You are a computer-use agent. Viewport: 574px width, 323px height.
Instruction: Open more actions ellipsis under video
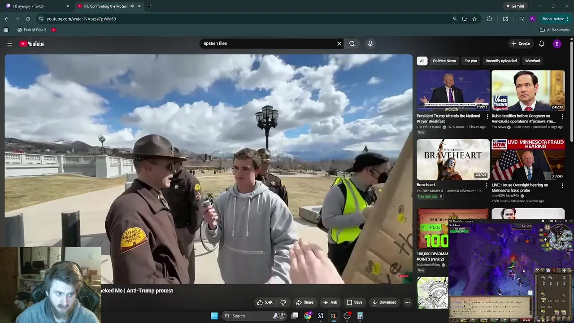(408, 302)
